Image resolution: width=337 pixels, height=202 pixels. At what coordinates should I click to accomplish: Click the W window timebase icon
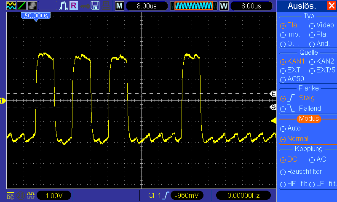pos(224,6)
